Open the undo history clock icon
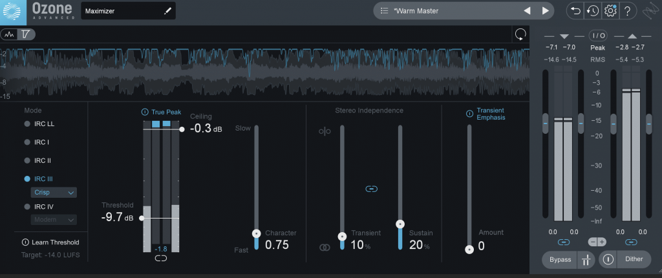Viewport: 662px width, 278px height. coord(593,11)
